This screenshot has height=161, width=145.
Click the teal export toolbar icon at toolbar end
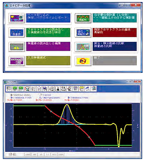(93, 89)
